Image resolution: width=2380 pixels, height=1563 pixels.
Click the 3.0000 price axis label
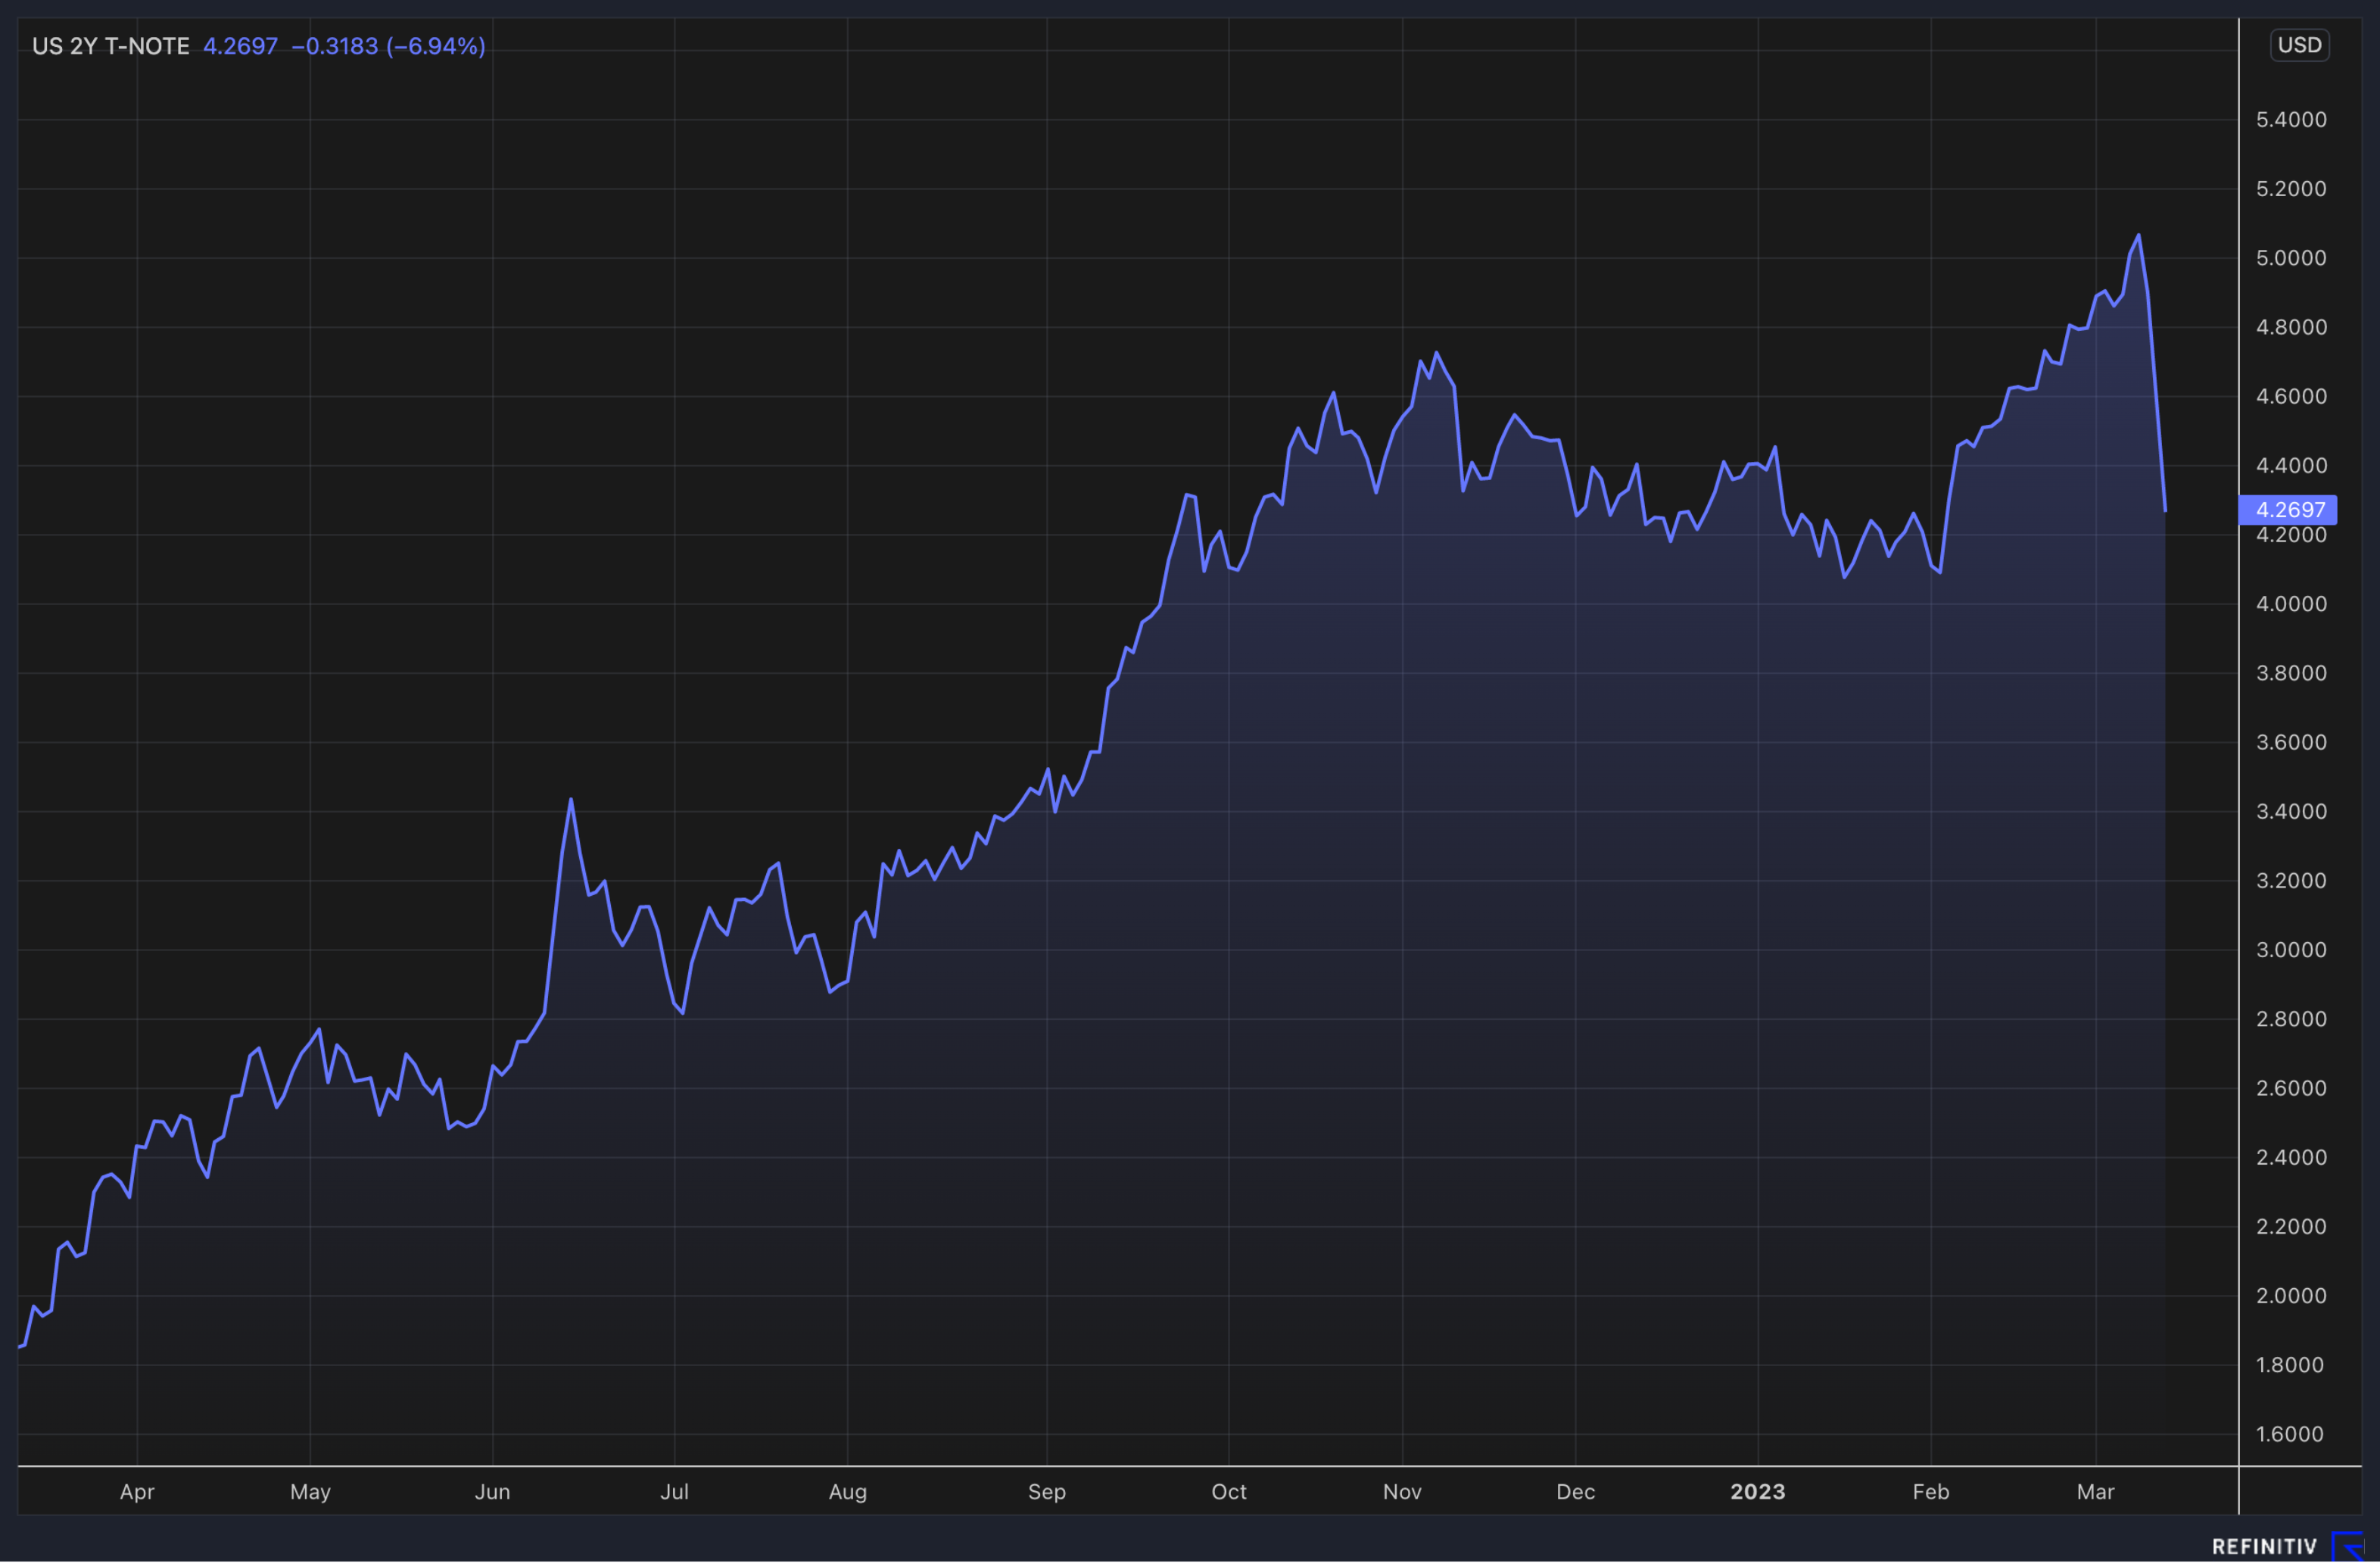pyautogui.click(x=2291, y=950)
